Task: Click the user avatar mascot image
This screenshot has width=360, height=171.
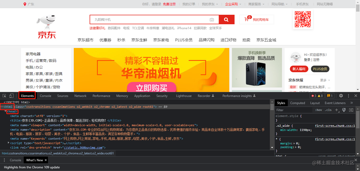Action: click(295, 57)
